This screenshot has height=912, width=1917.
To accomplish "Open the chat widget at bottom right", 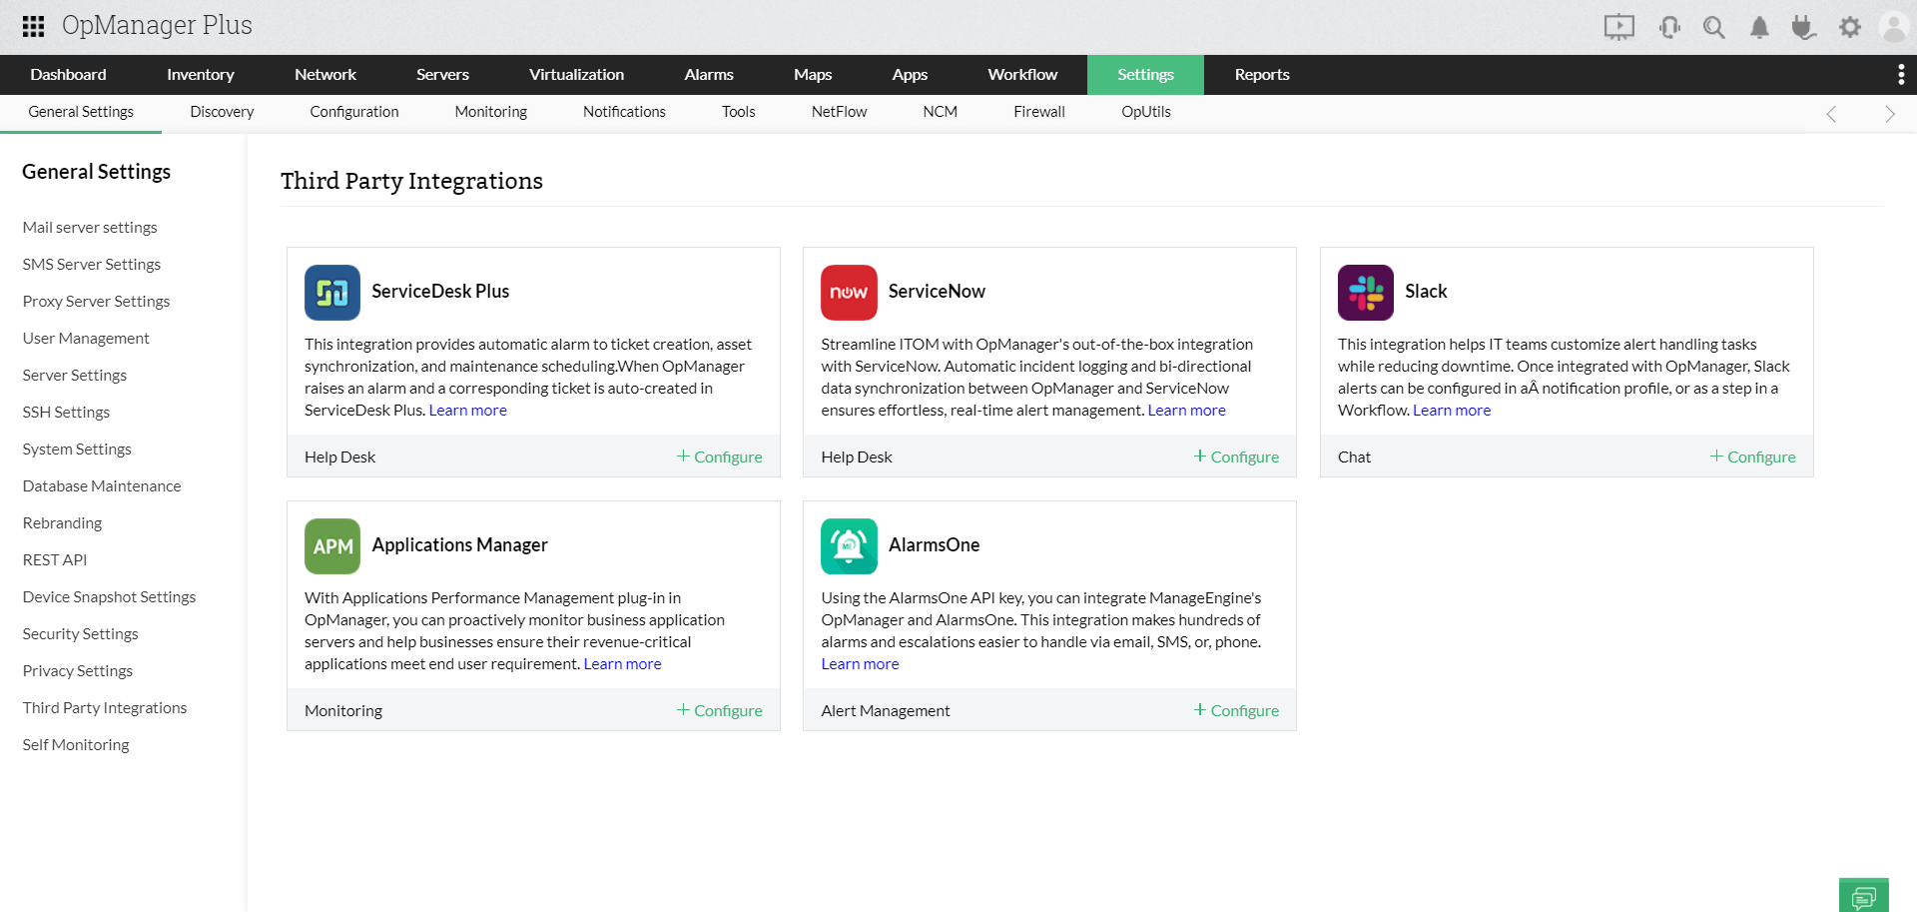I will click(x=1863, y=896).
